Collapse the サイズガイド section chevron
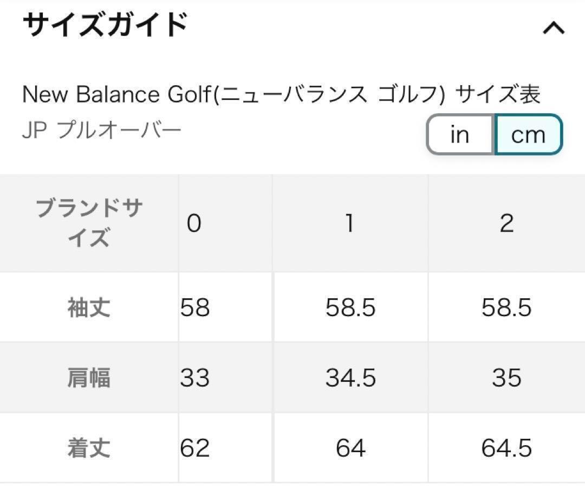Viewport: 585px width, 494px height. pos(554,28)
